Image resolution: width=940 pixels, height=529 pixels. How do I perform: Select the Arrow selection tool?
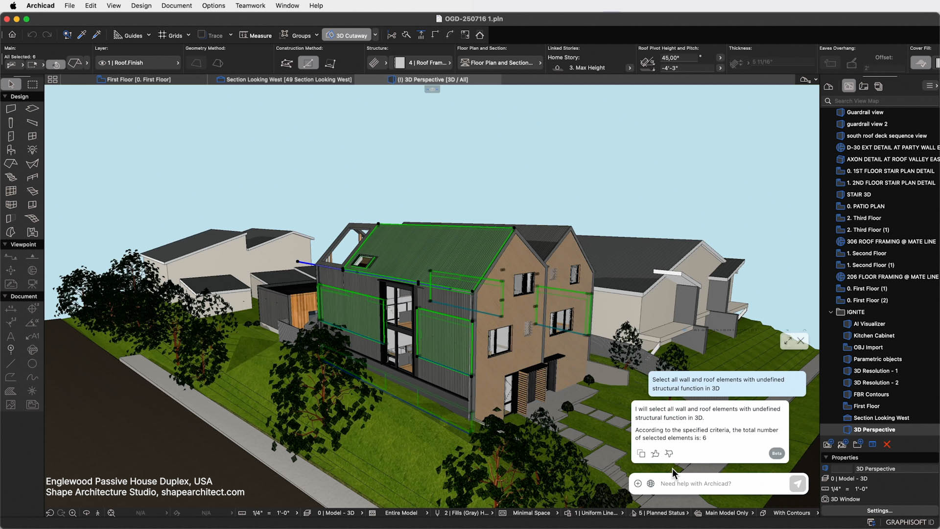(x=11, y=84)
